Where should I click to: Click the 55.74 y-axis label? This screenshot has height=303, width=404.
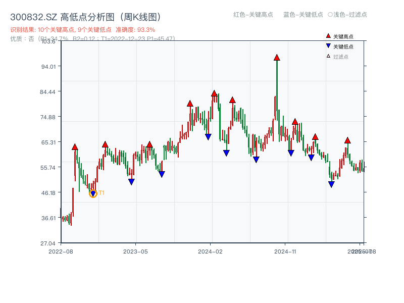click(x=48, y=168)
